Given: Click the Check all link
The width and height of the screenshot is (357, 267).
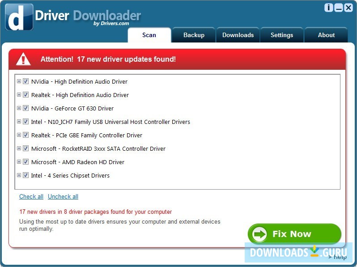Looking at the screenshot, I should click(x=31, y=196).
